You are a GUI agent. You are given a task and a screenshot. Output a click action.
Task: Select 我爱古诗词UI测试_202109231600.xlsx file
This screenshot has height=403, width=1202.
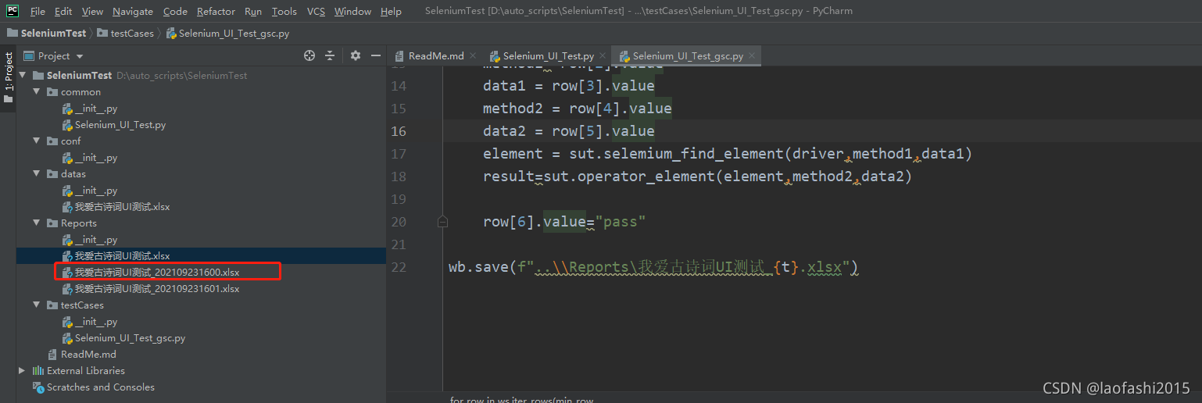[x=157, y=273]
